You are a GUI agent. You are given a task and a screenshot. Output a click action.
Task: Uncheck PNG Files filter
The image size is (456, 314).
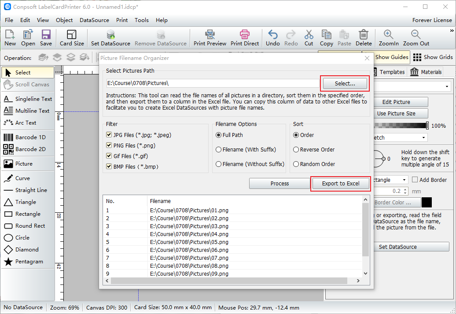[x=109, y=145]
